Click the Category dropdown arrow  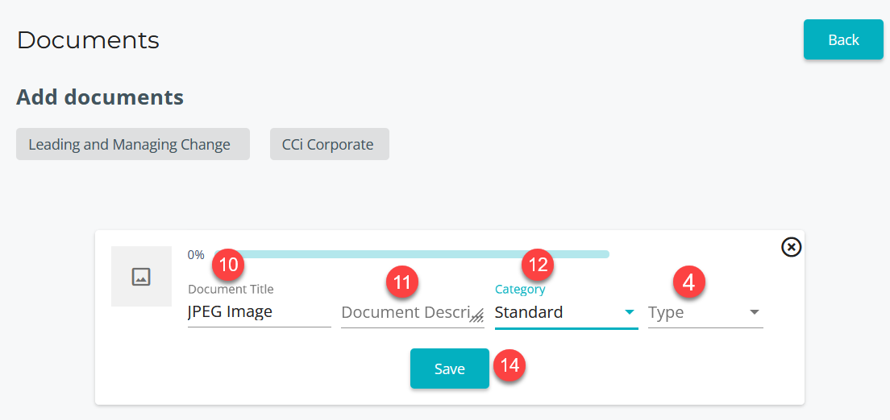tap(630, 313)
